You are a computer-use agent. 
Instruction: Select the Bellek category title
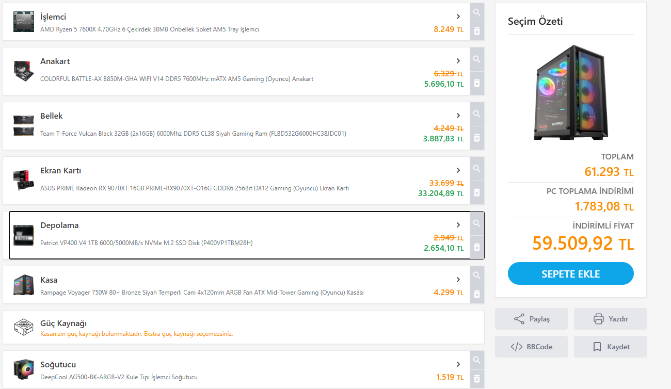52,116
